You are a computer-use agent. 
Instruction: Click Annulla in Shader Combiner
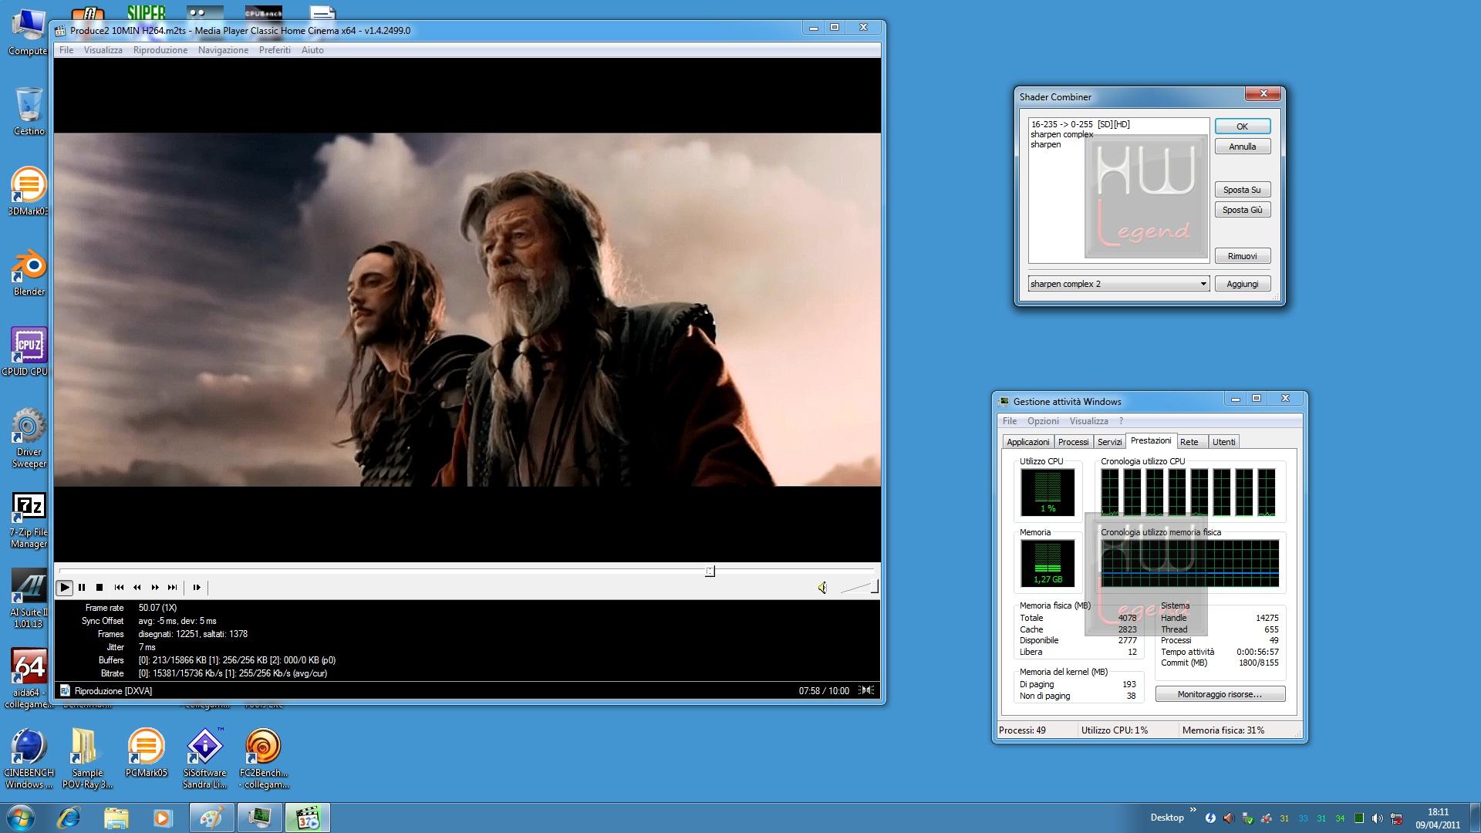pos(1242,147)
